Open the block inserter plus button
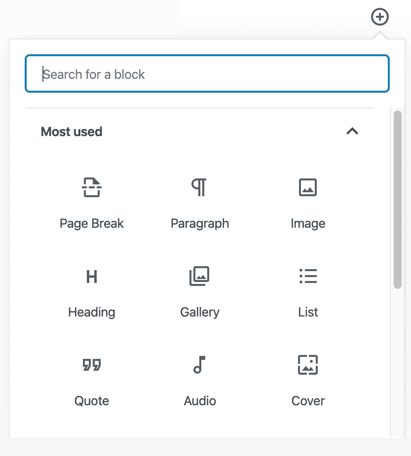This screenshot has height=456, width=411. [379, 17]
